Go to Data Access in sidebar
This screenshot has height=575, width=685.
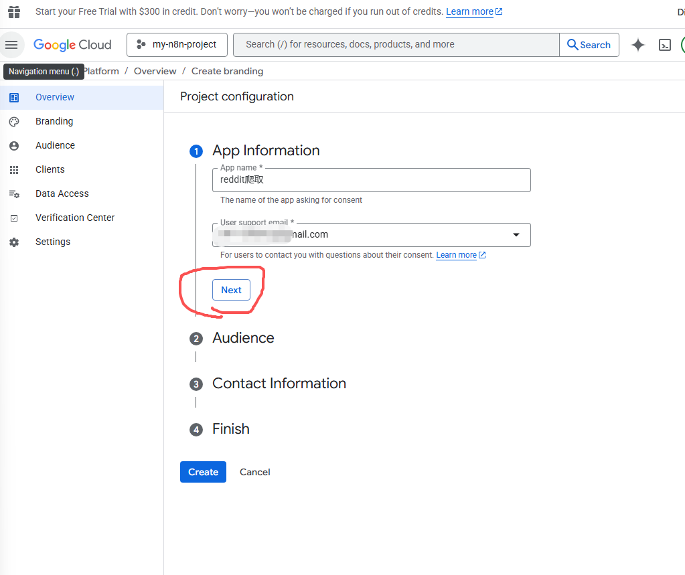pyautogui.click(x=62, y=193)
